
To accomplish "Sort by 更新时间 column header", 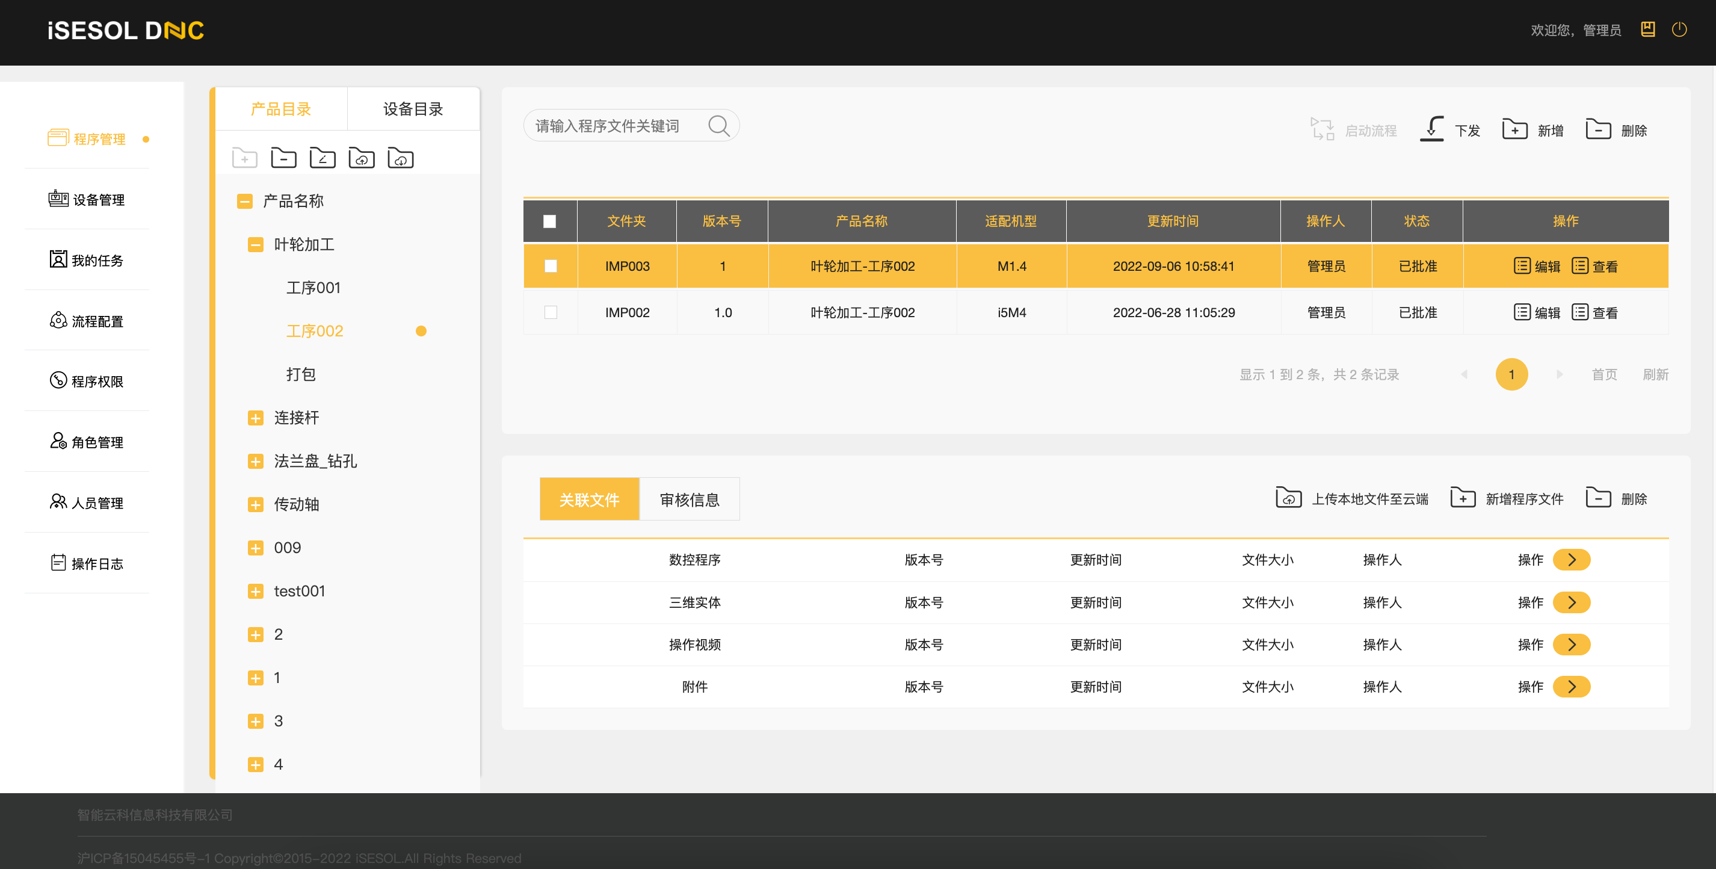I will point(1173,221).
